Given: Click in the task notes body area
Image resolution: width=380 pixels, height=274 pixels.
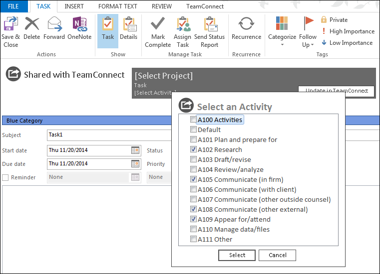Looking at the screenshot, I should pyautogui.click(x=86, y=229).
